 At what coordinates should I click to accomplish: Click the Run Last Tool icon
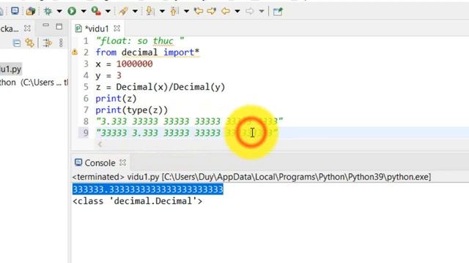[x=96, y=12]
